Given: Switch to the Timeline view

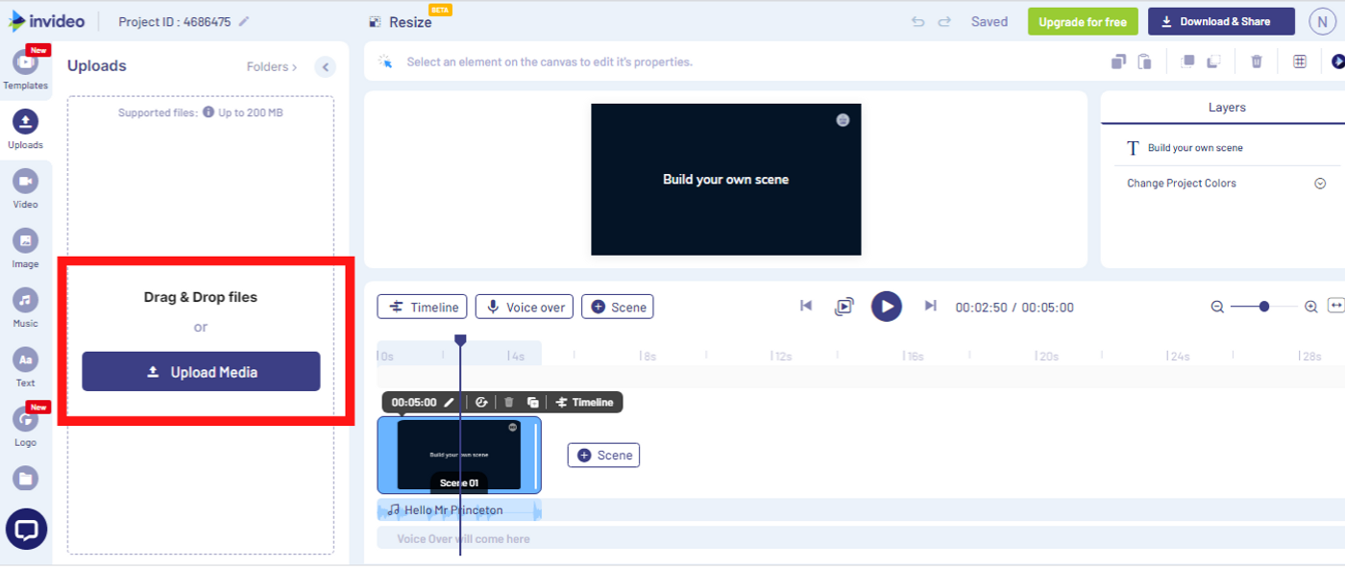Looking at the screenshot, I should coord(422,306).
